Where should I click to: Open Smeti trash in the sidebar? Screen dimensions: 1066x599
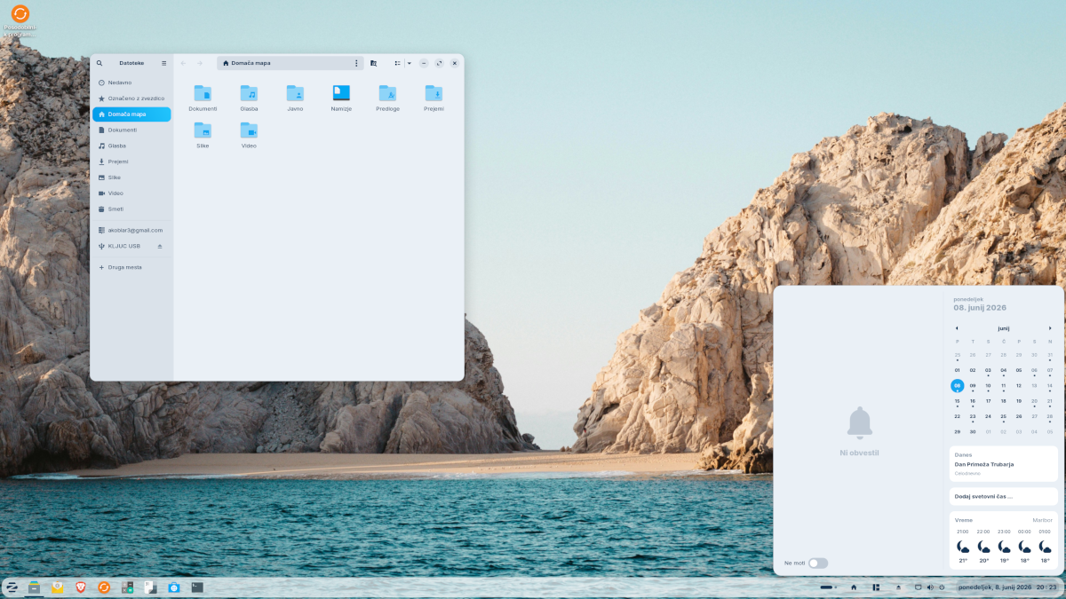(131, 209)
